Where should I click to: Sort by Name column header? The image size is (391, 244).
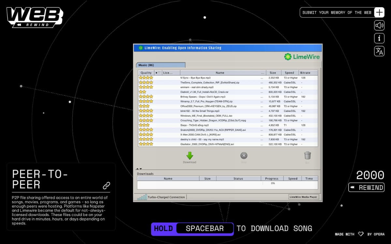(220, 73)
